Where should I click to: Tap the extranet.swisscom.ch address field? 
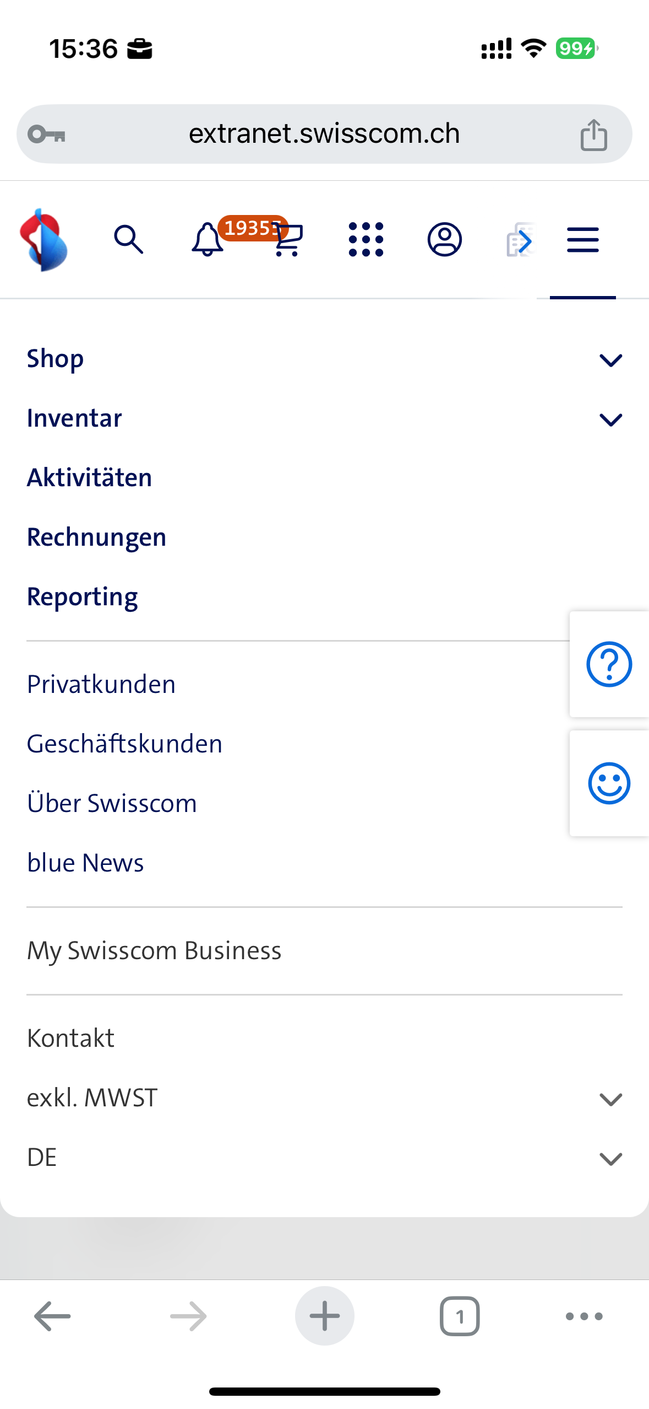pyautogui.click(x=324, y=134)
